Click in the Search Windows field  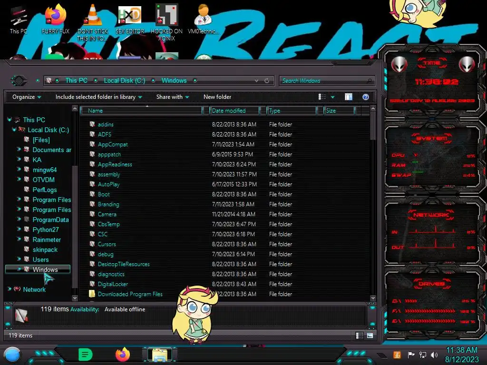click(x=323, y=81)
